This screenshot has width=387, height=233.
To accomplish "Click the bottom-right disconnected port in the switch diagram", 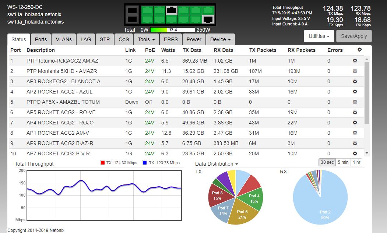I will pyautogui.click(x=208, y=19).
